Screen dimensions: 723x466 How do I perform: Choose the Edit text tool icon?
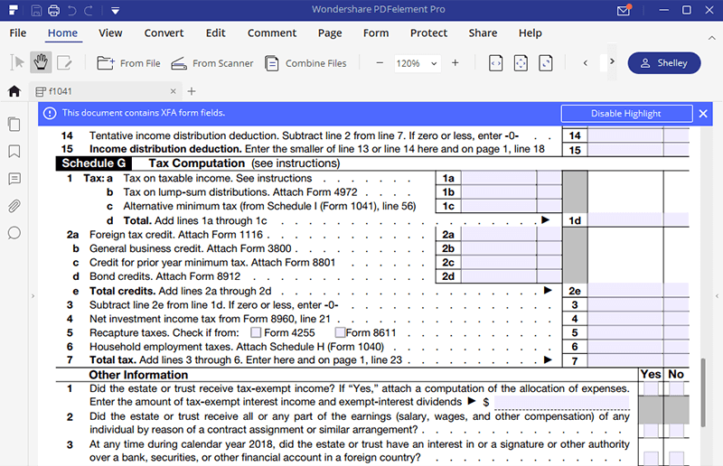64,62
